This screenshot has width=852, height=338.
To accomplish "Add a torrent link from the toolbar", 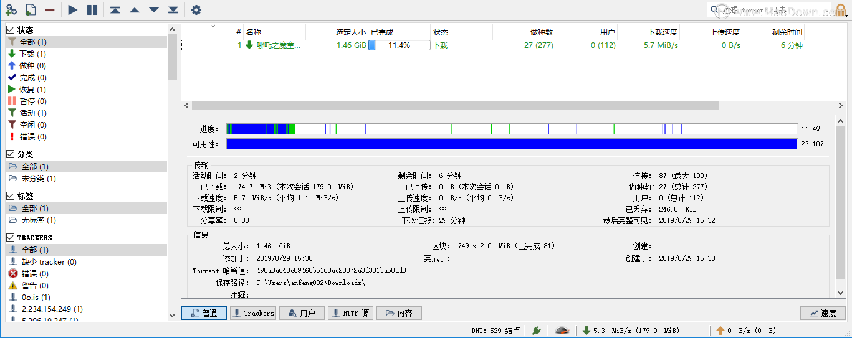I will pyautogui.click(x=11, y=10).
